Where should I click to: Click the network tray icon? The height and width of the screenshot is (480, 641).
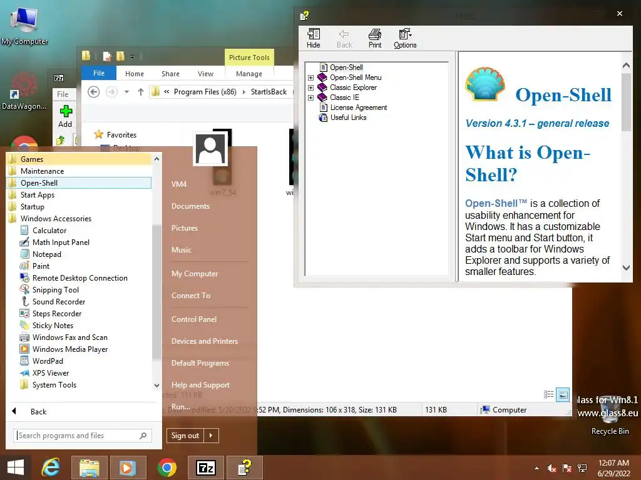coord(582,468)
